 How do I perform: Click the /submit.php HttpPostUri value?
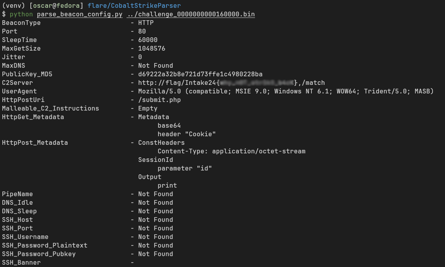click(159, 100)
